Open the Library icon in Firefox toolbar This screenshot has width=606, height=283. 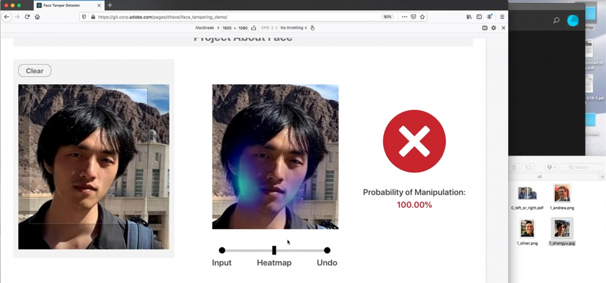469,17
